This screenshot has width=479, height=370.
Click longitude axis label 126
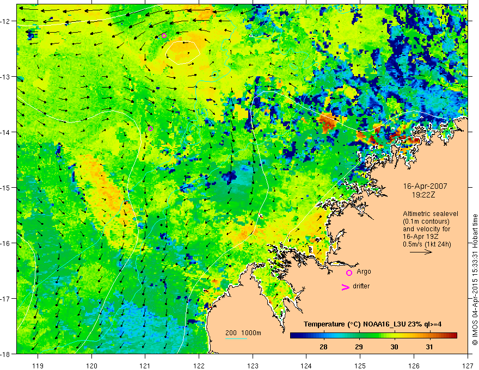[x=414, y=366]
